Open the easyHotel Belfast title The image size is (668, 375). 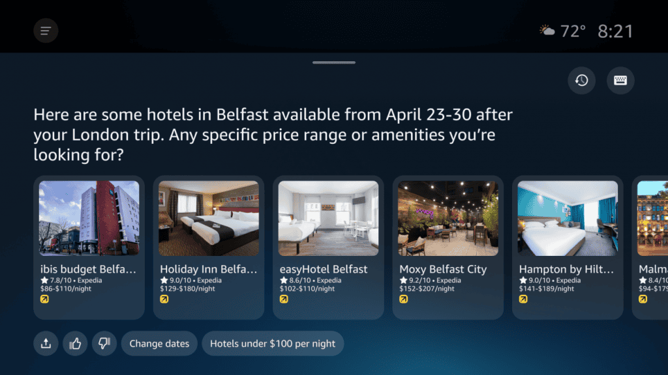pyautogui.click(x=324, y=269)
